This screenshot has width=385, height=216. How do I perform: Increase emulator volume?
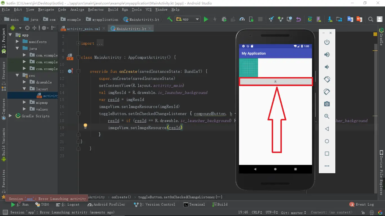327,55
